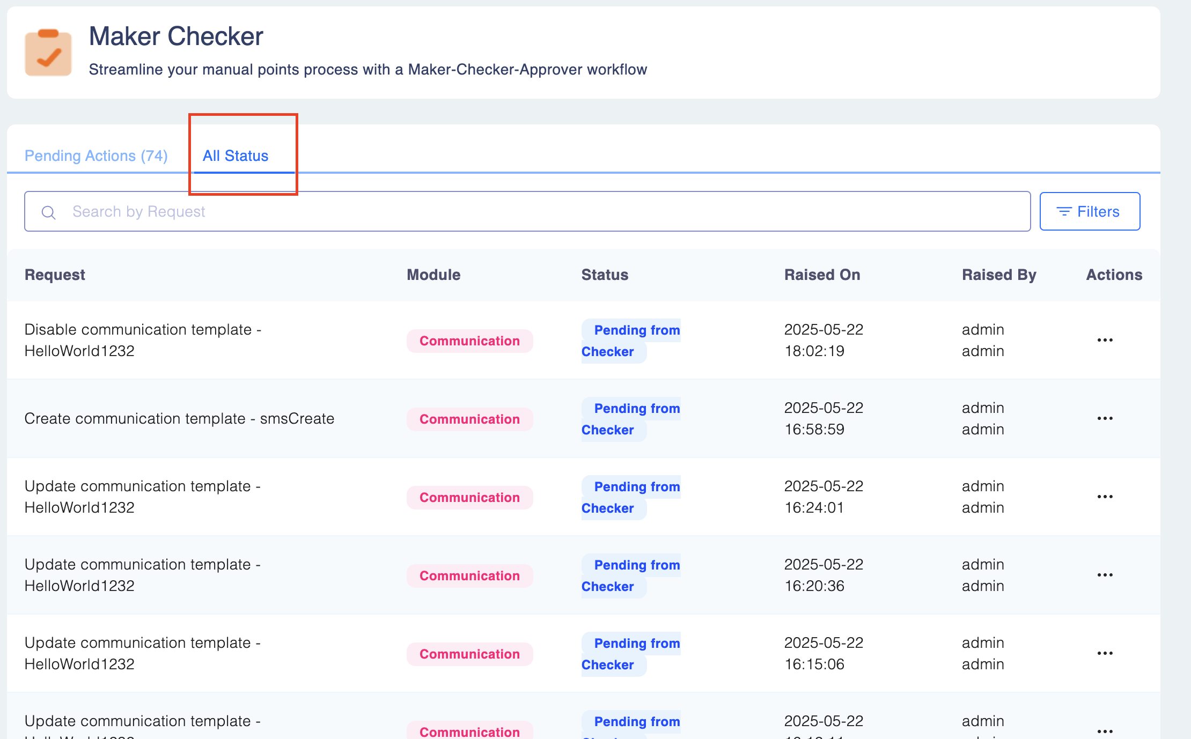Open actions menu for smsCreate request

[1105, 418]
